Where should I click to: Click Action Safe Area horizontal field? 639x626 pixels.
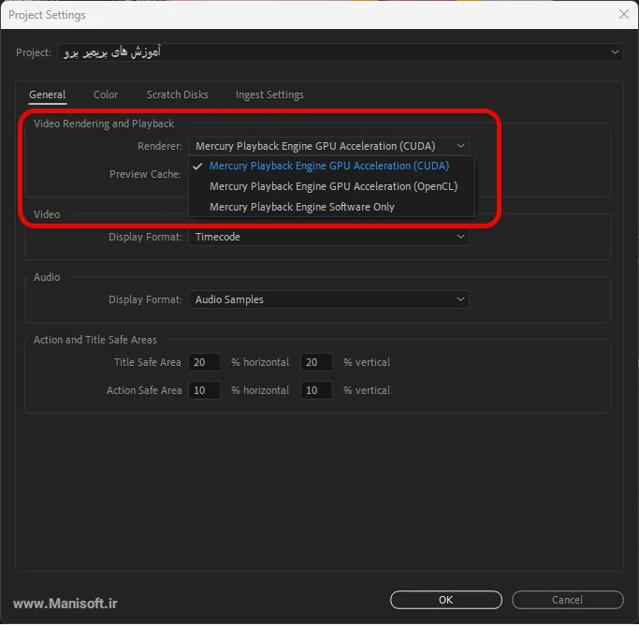(204, 391)
